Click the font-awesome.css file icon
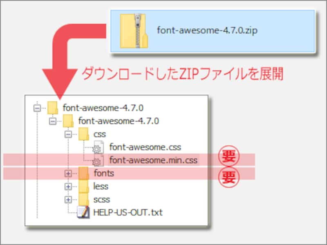This screenshot has height=245, width=327. tap(98, 147)
